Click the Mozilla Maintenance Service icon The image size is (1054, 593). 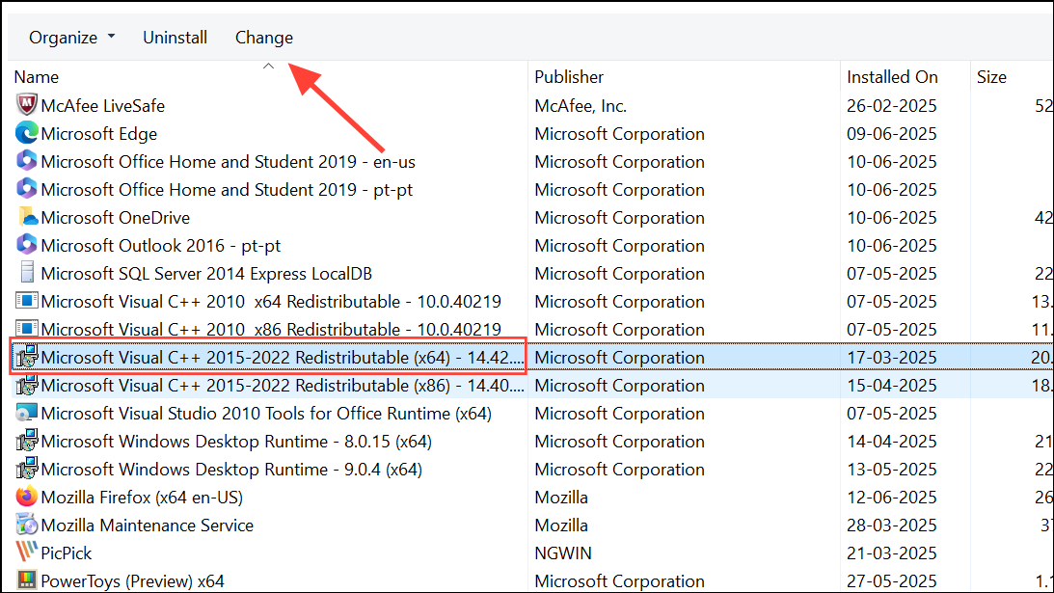(x=26, y=525)
